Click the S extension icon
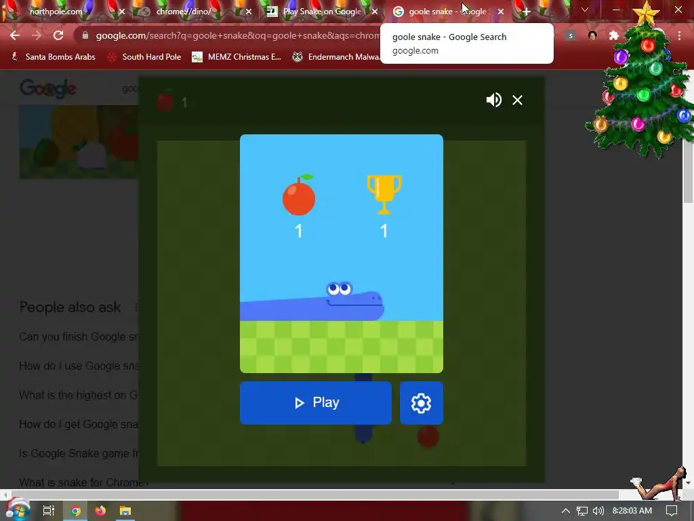 571,36
